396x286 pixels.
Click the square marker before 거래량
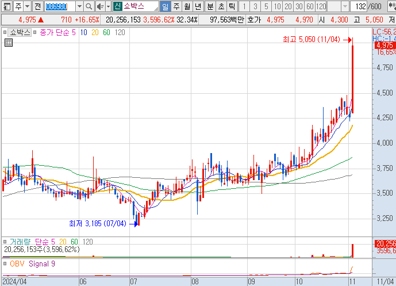[5, 242]
